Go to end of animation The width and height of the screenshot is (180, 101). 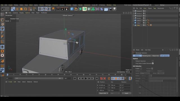[x=97, y=79]
